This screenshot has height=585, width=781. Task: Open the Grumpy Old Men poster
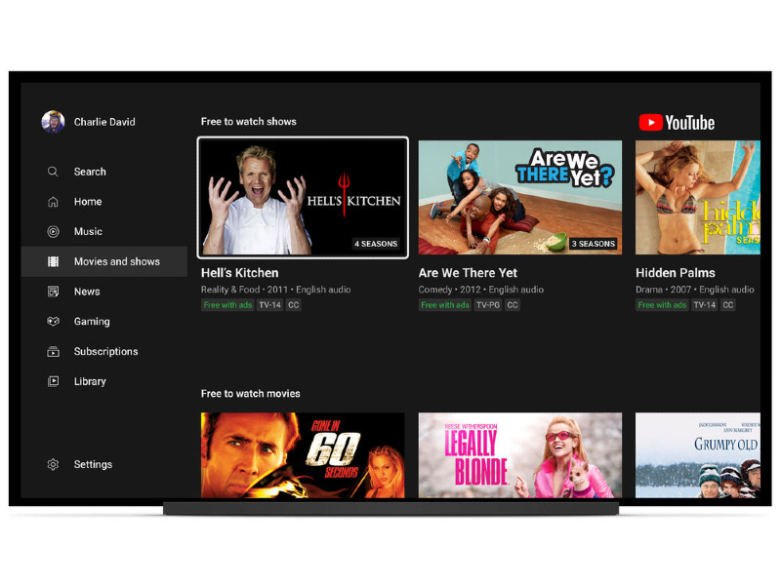[x=698, y=455]
